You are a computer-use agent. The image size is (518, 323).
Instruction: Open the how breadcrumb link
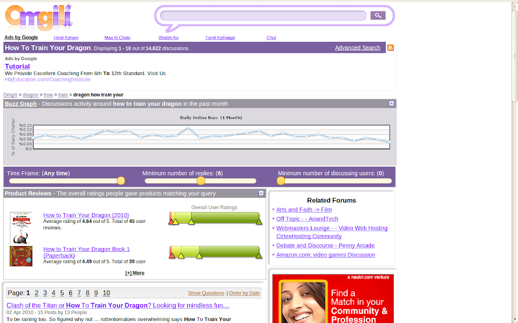click(x=48, y=95)
